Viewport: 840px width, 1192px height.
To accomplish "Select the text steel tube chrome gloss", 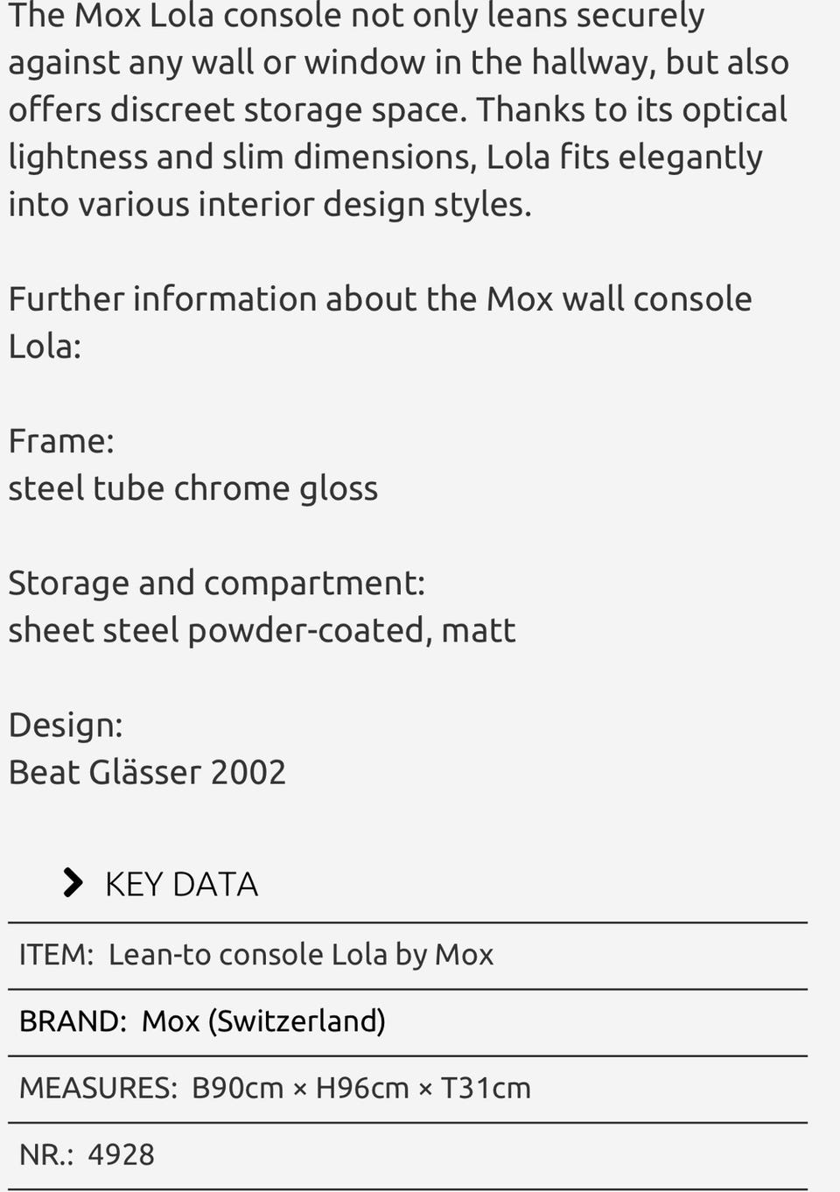I will 193,488.
